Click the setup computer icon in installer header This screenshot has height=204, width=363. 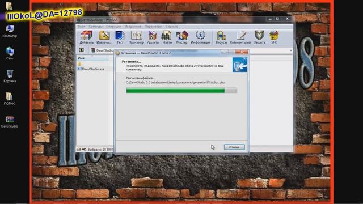[239, 65]
